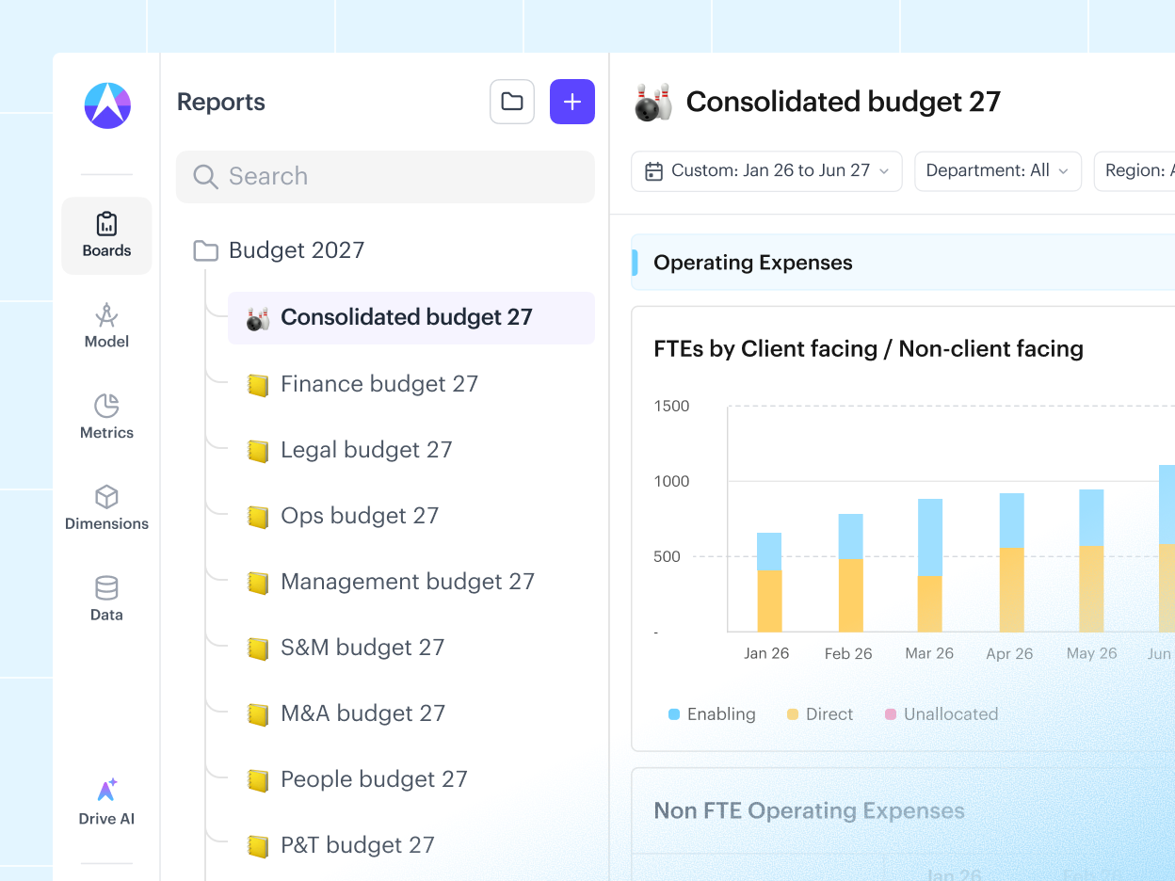Click the Reports panel heading
This screenshot has width=1175, height=881.
click(221, 103)
